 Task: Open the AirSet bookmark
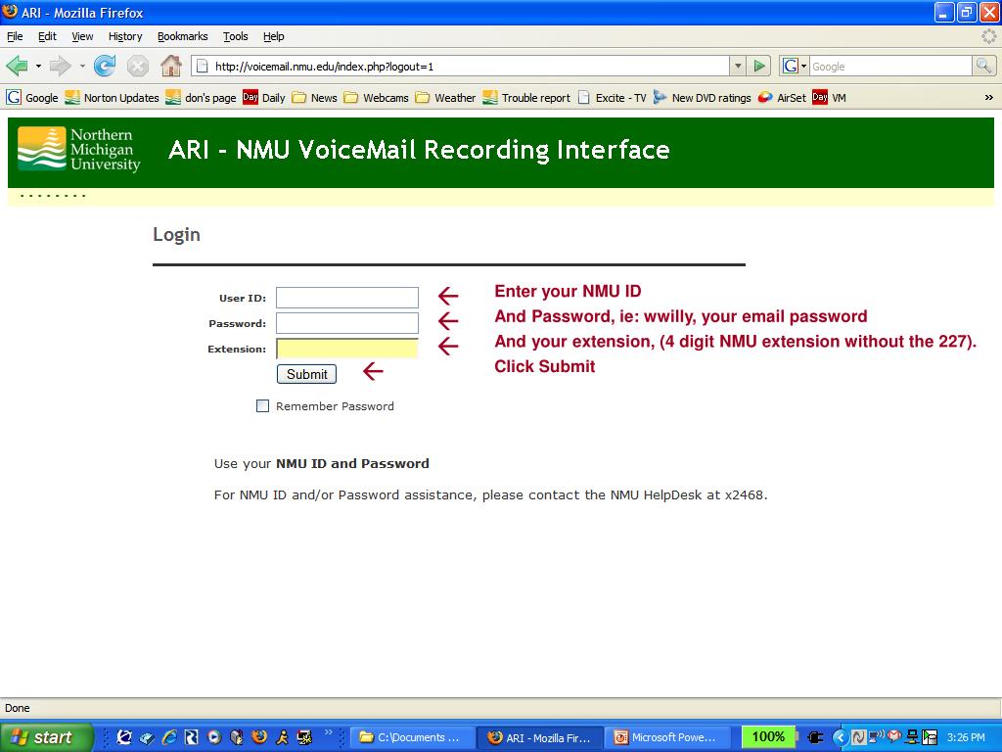[782, 98]
